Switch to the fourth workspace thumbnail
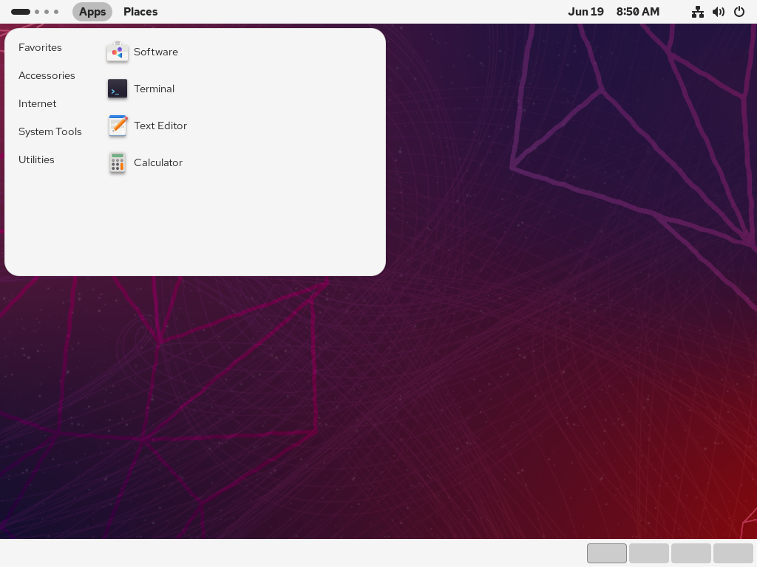 coord(733,553)
